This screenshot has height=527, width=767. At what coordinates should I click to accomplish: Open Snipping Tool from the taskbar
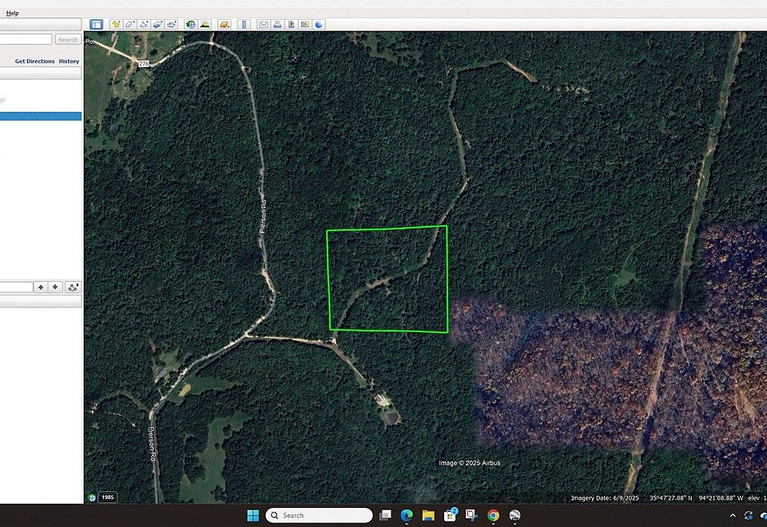pos(471,515)
